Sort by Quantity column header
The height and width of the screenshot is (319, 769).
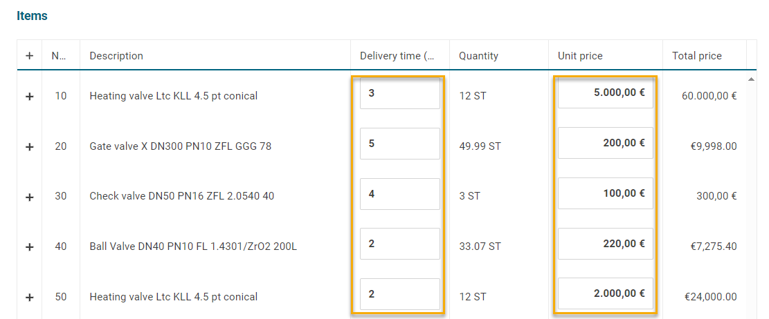pos(478,56)
